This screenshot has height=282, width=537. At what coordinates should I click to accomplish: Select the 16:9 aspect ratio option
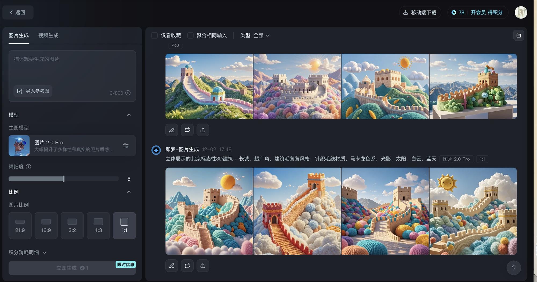(46, 225)
